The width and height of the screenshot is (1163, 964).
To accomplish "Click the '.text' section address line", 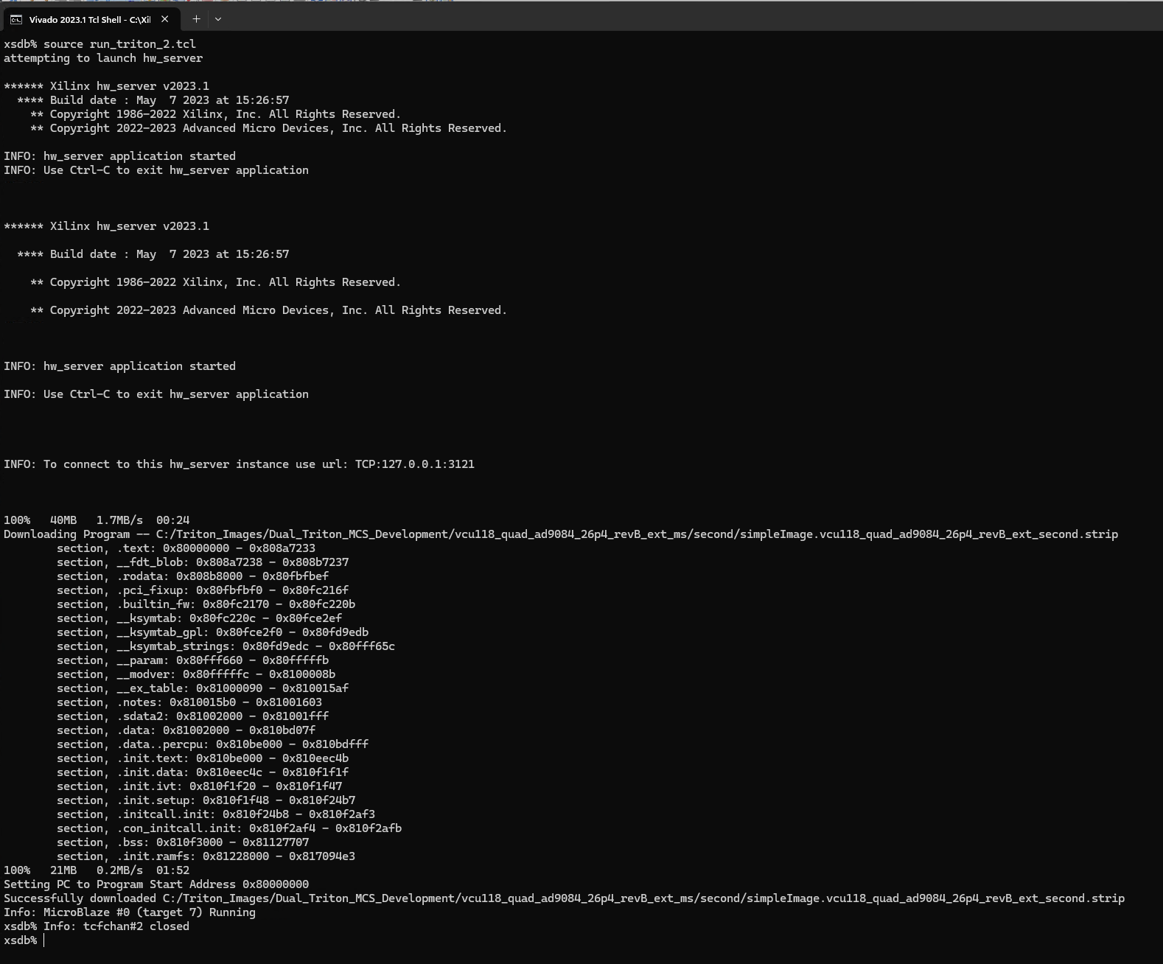I will (186, 548).
